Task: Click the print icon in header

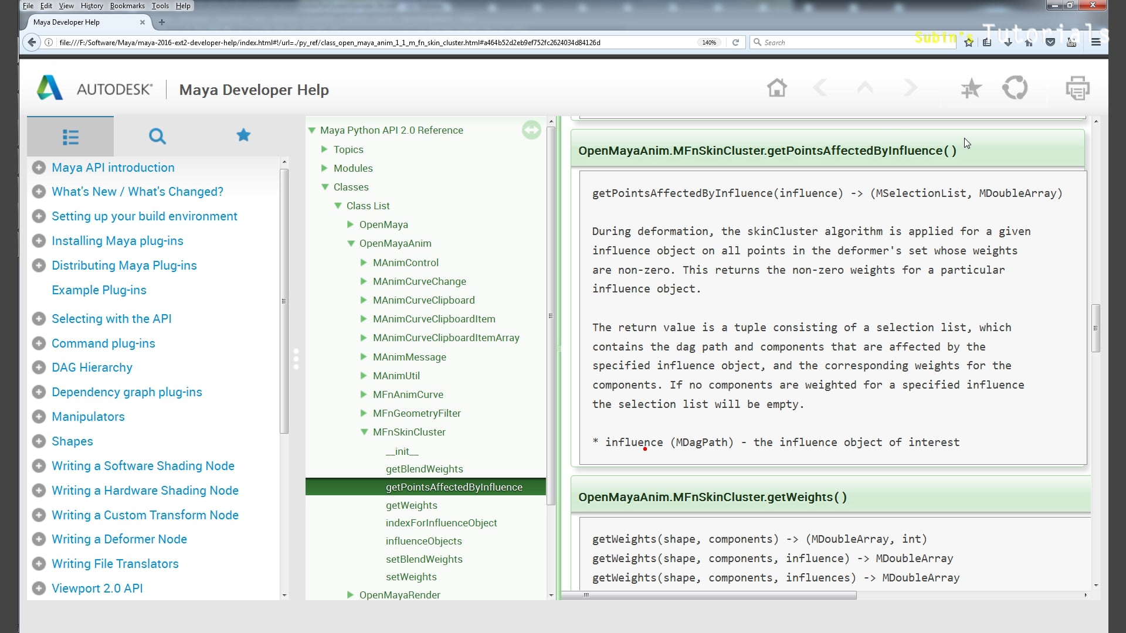Action: coord(1077,89)
